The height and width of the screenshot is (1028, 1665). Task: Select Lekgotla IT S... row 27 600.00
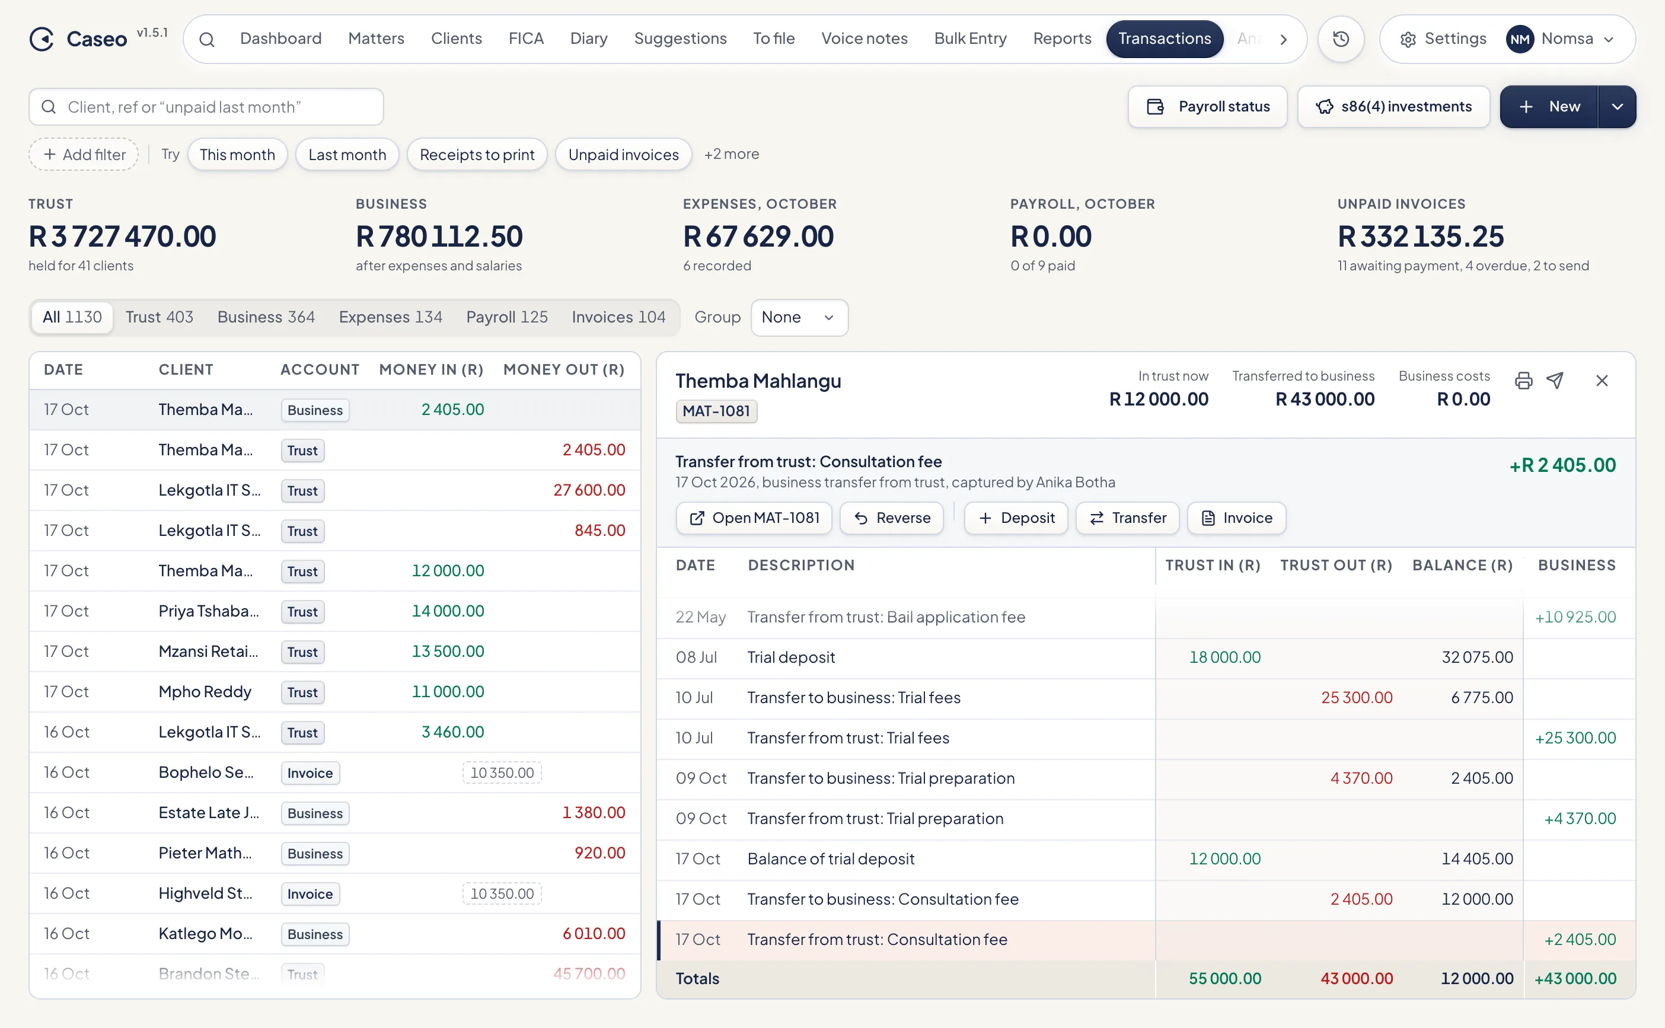(334, 490)
